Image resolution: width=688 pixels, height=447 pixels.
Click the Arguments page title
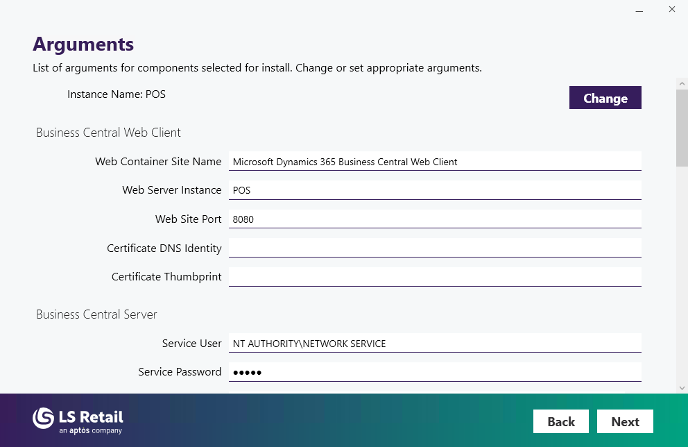tap(83, 44)
